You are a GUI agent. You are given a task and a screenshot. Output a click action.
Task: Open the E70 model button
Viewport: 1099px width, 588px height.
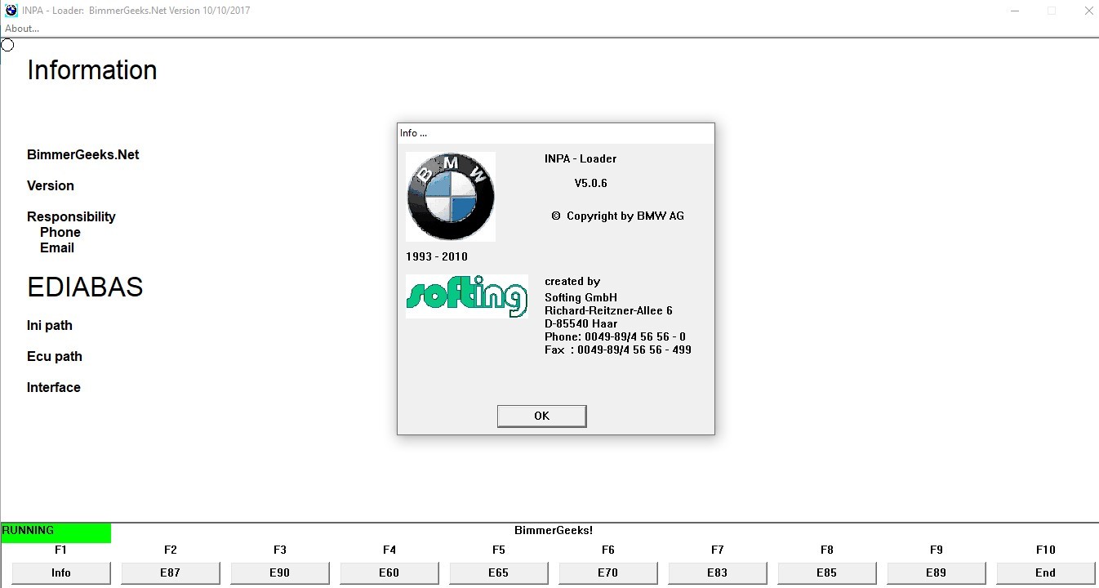click(607, 572)
